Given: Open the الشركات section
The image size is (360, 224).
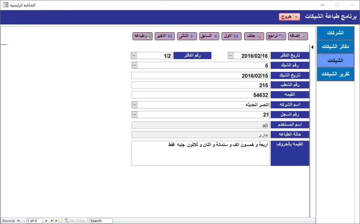Looking at the screenshot, I should [335, 32].
